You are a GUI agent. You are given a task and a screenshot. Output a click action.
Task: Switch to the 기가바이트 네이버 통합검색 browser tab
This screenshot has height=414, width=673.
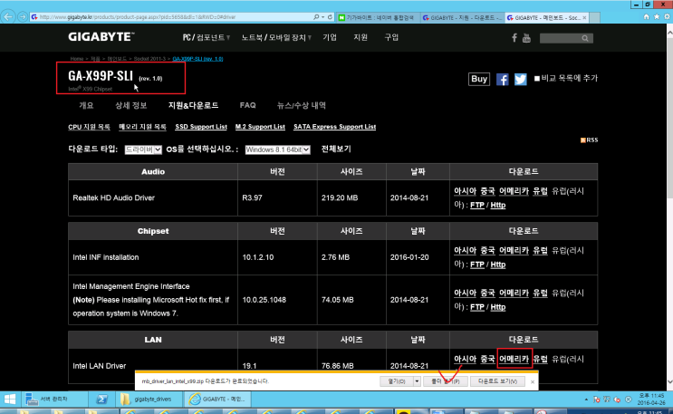pos(378,17)
